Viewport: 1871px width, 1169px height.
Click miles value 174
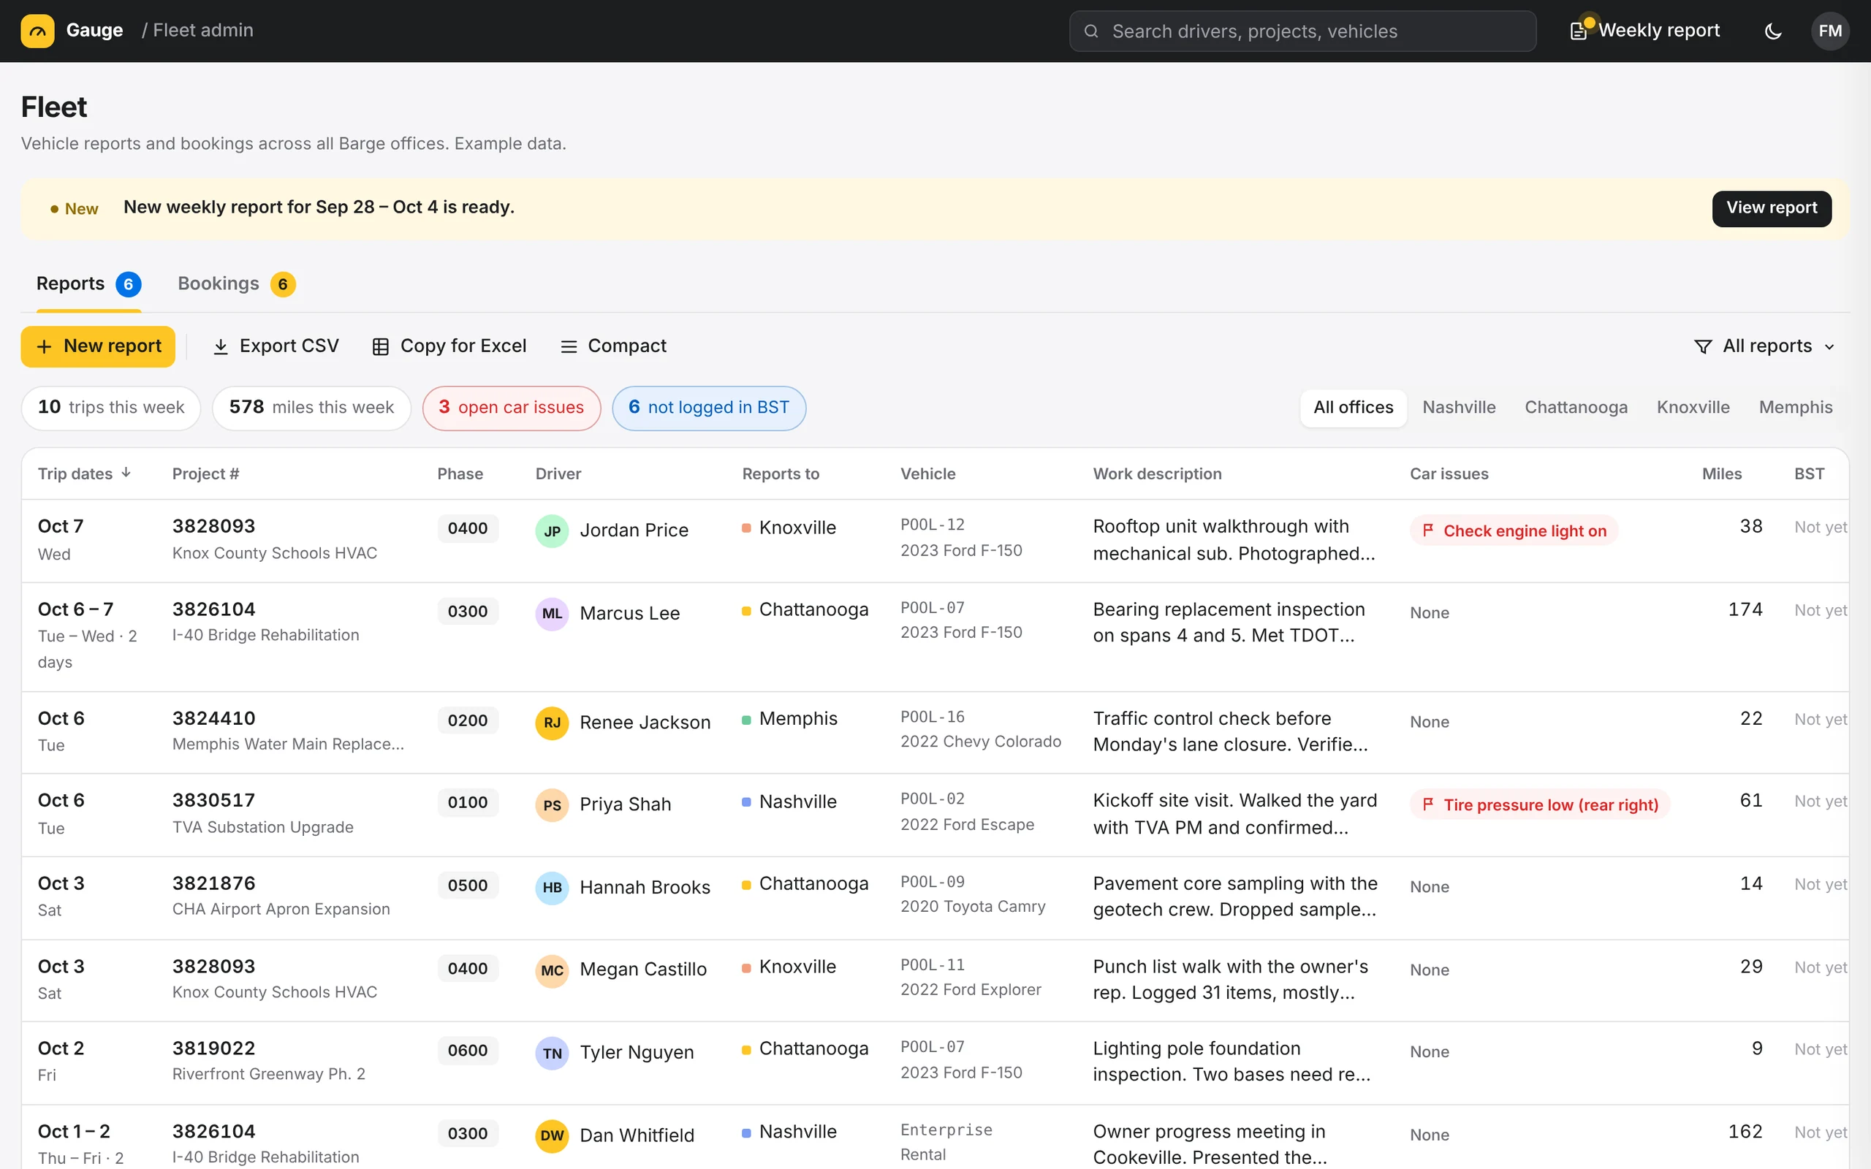click(1745, 609)
